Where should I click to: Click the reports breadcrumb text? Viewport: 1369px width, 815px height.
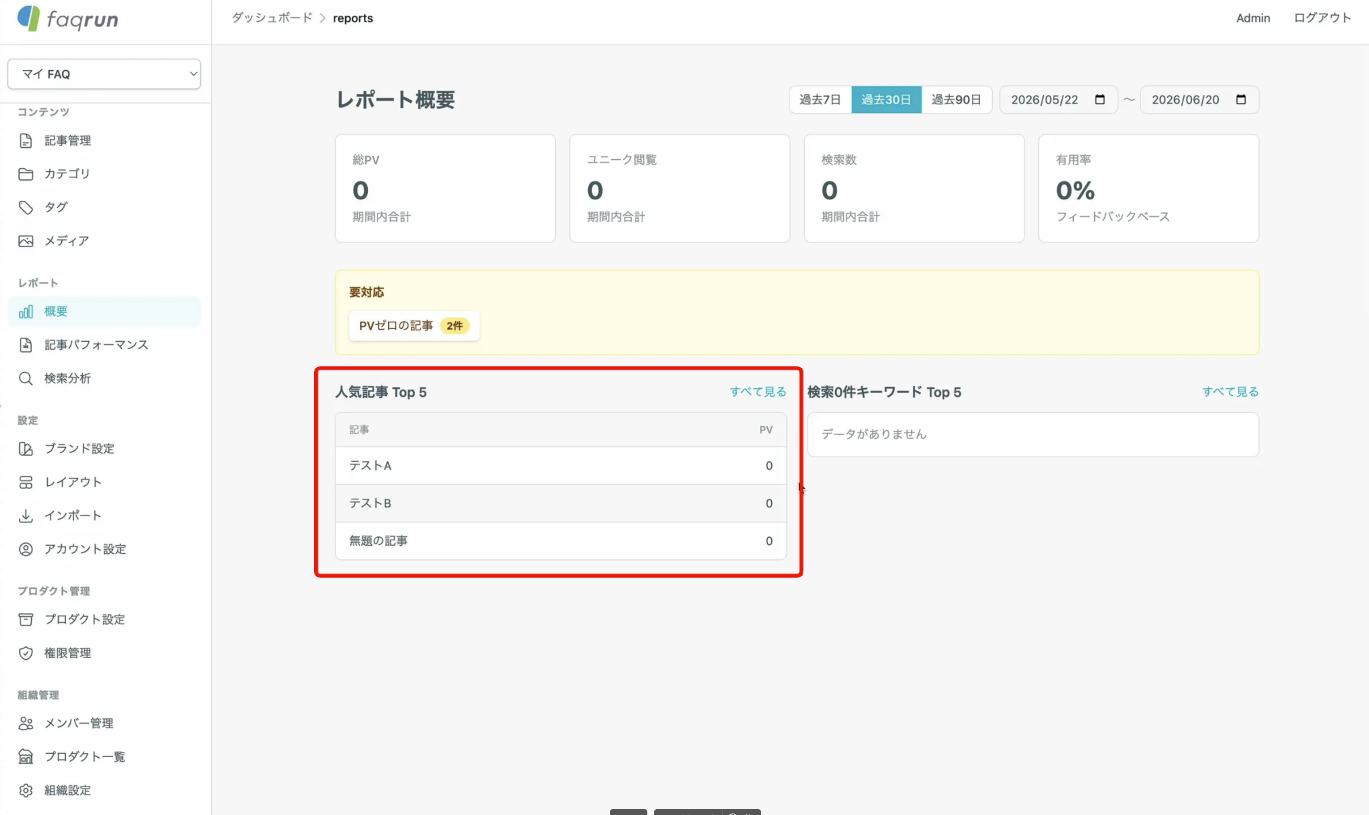(x=353, y=18)
